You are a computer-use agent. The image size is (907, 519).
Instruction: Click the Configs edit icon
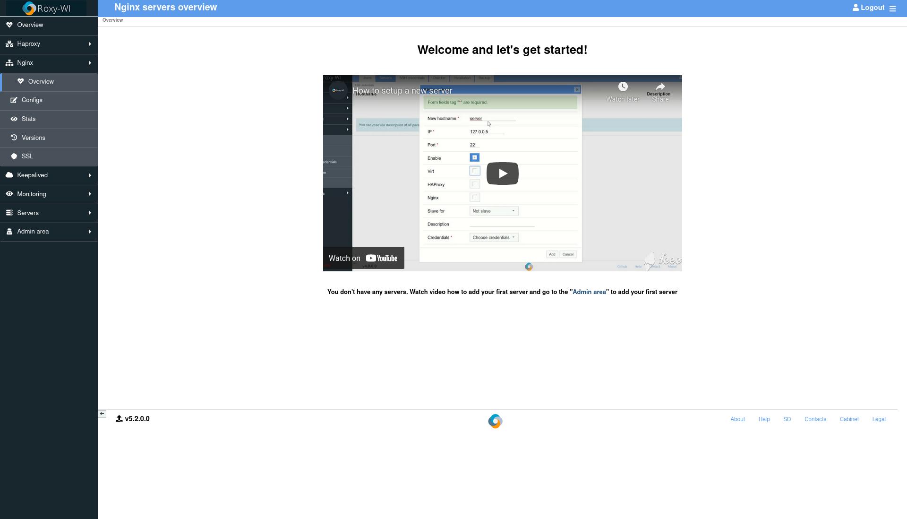click(14, 100)
